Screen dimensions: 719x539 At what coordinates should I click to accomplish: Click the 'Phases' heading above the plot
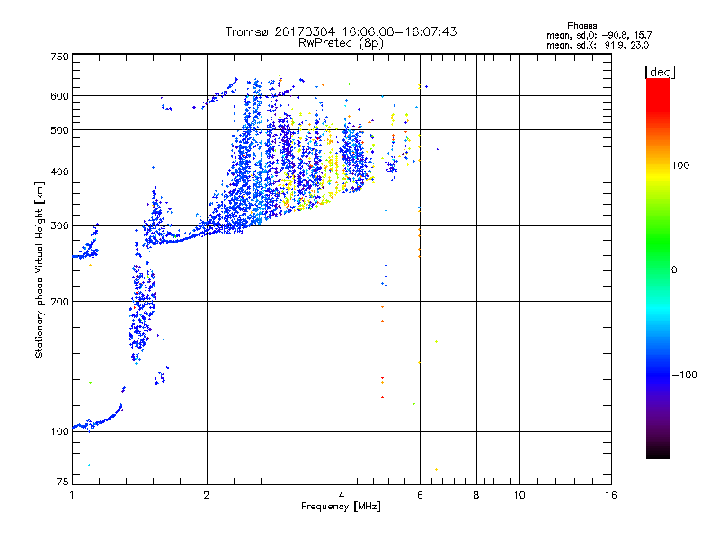581,26
